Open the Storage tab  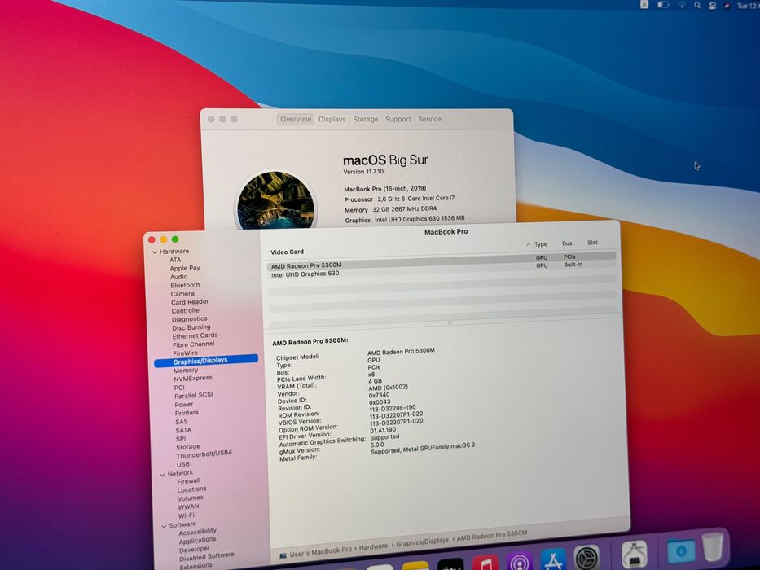coord(366,119)
